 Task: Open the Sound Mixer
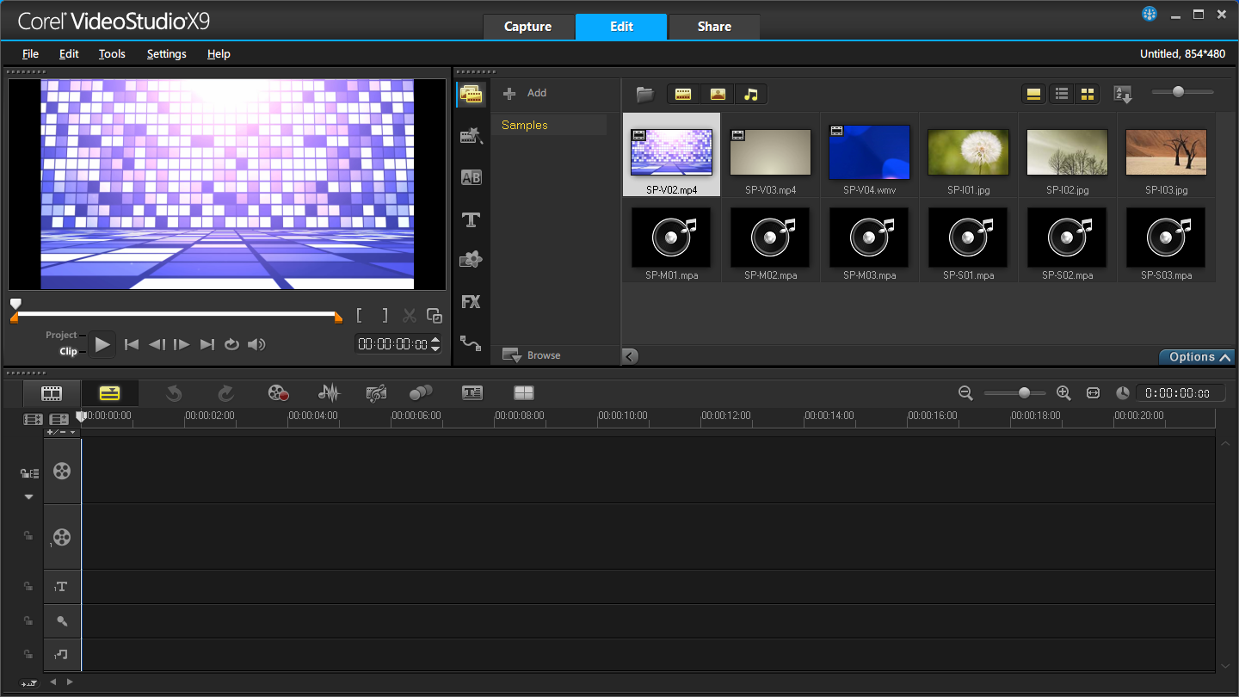329,393
